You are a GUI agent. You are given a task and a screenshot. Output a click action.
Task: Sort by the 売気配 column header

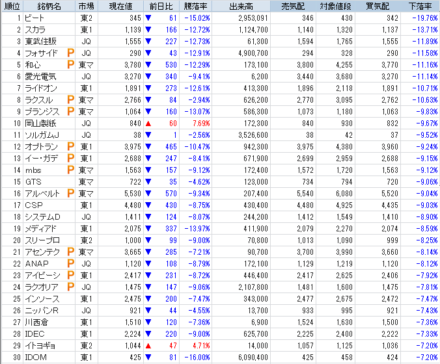point(293,6)
